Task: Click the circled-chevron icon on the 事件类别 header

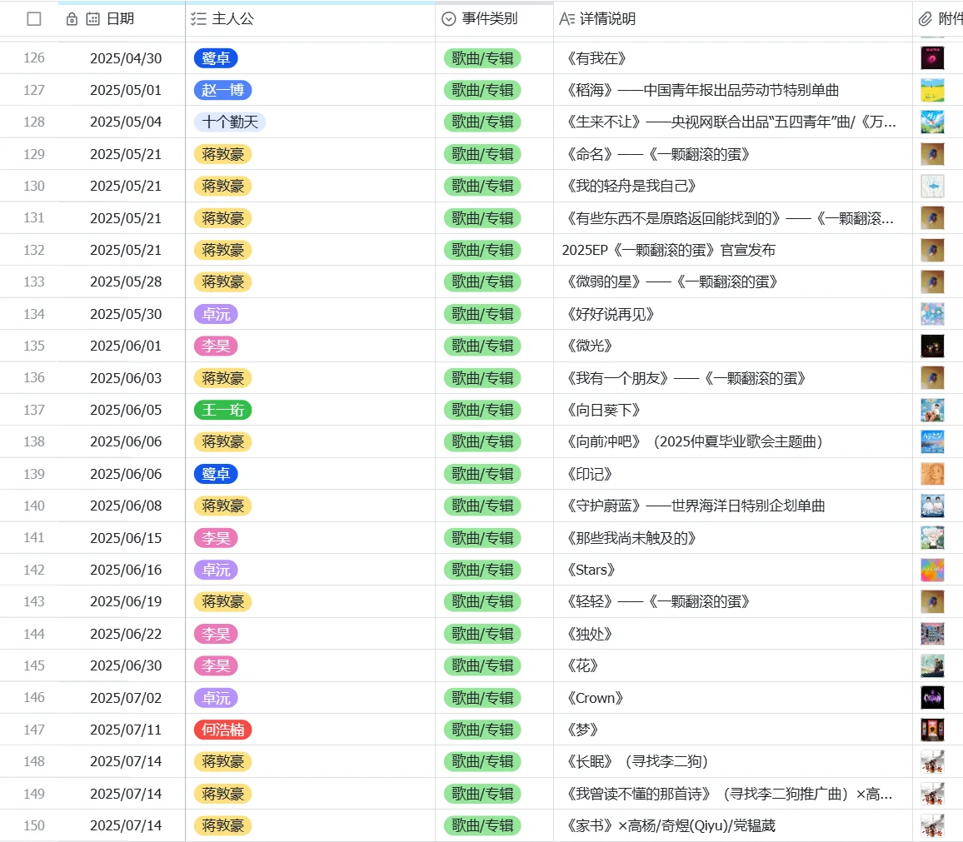Action: coord(448,18)
